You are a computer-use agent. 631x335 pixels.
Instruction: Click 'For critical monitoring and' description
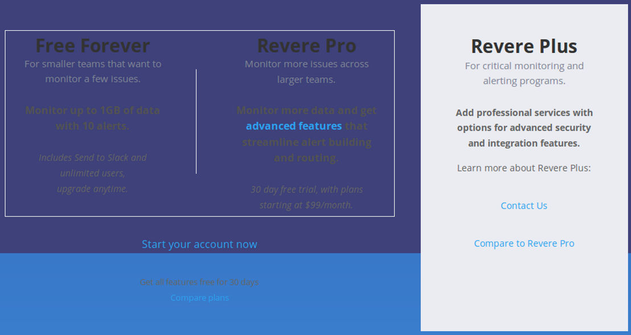pyautogui.click(x=524, y=66)
